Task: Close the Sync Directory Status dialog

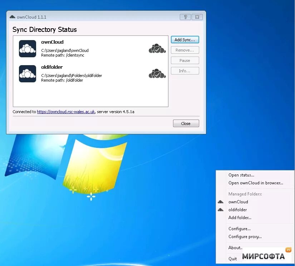Action: click(186, 124)
